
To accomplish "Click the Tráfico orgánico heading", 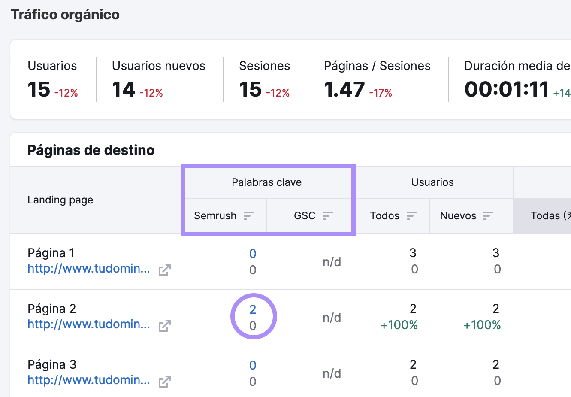I will pos(65,15).
